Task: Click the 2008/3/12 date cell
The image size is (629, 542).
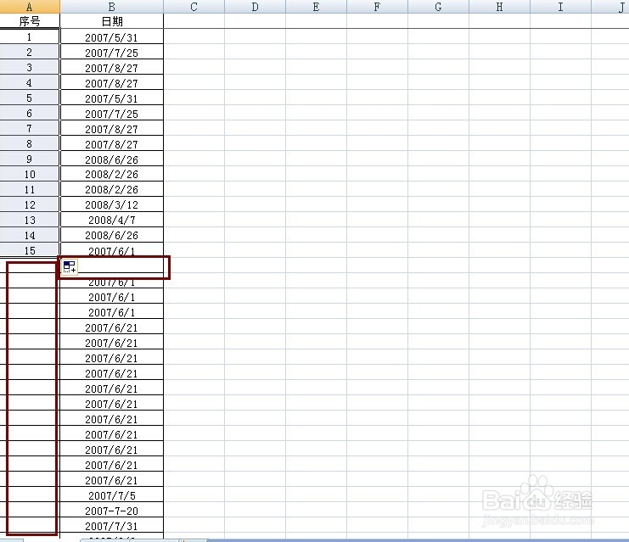Action: coord(112,204)
